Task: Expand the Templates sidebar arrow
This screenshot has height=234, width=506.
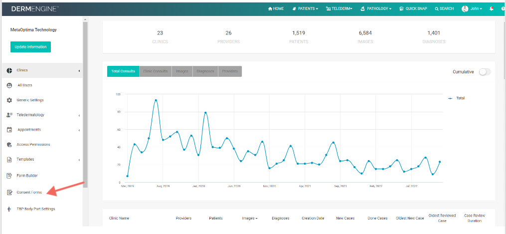Action: pyautogui.click(x=79, y=160)
